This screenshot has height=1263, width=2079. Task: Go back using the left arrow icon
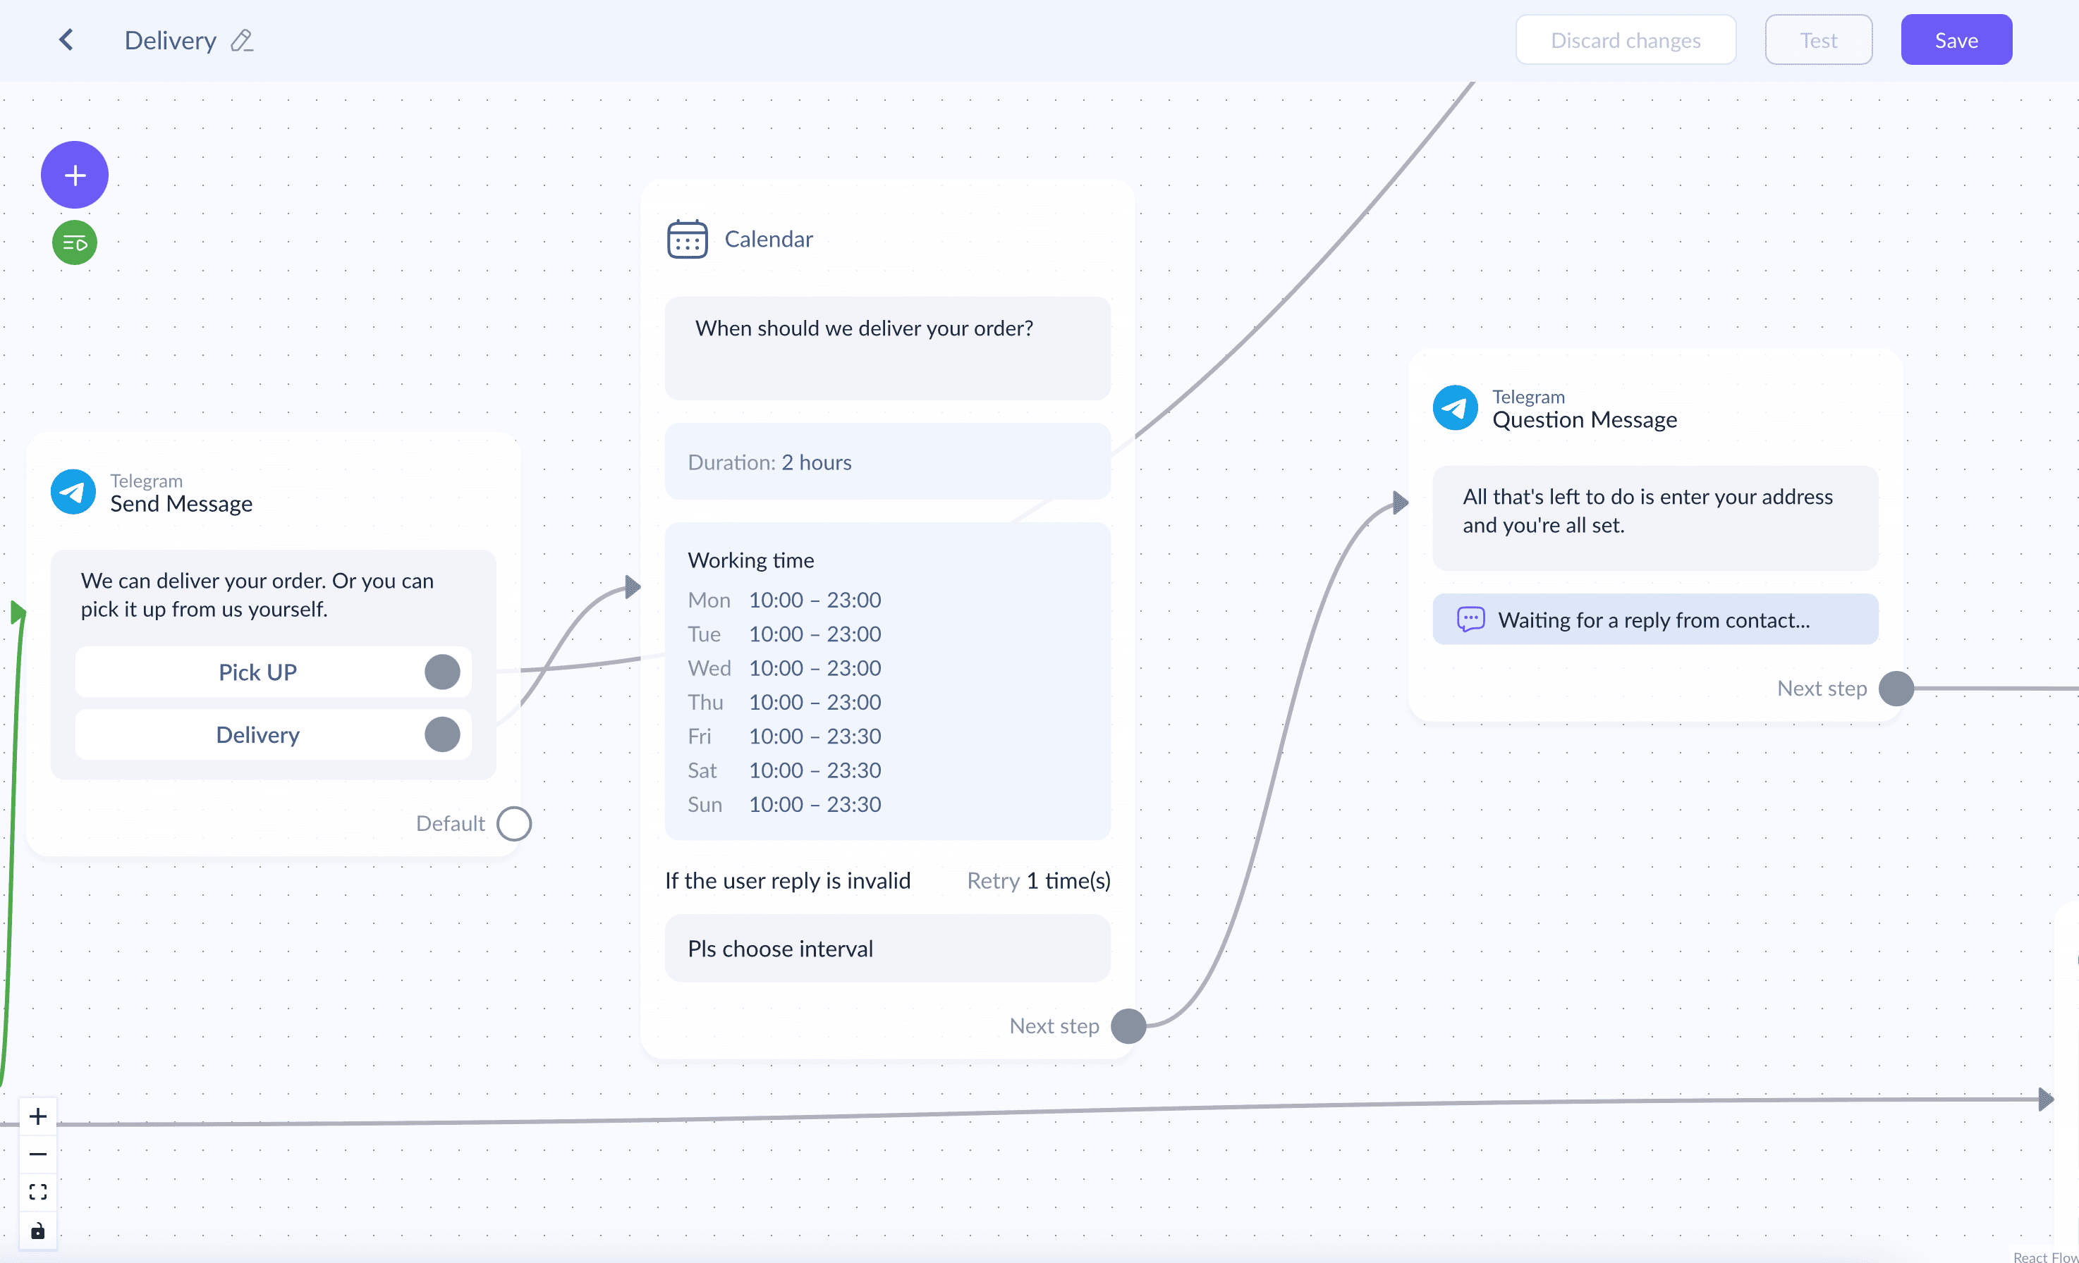pos(66,39)
